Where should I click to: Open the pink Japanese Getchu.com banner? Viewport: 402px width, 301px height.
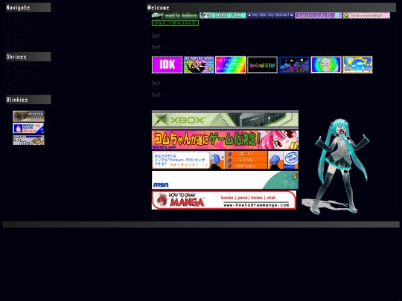point(225,140)
